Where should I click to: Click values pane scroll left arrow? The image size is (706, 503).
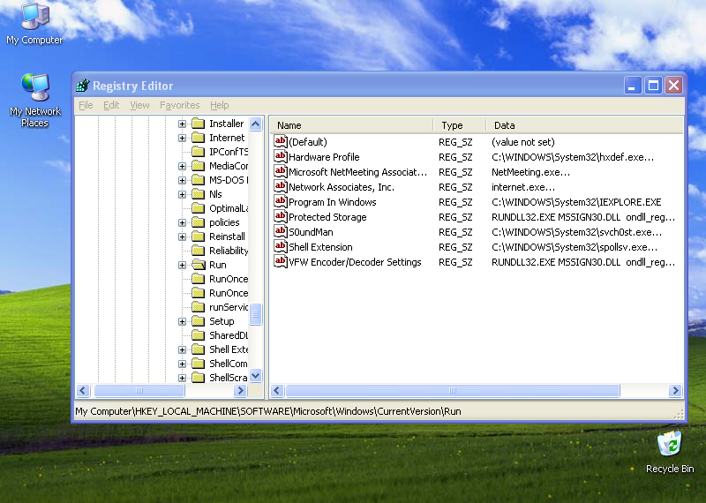point(277,390)
